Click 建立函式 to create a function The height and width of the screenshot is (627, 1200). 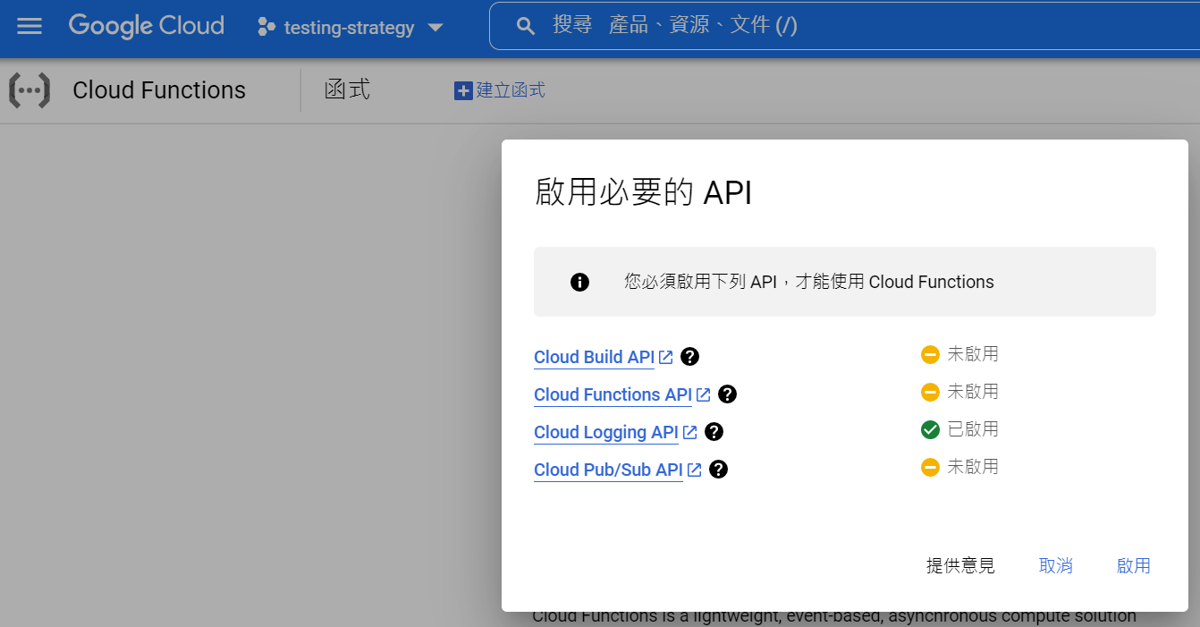tap(499, 89)
